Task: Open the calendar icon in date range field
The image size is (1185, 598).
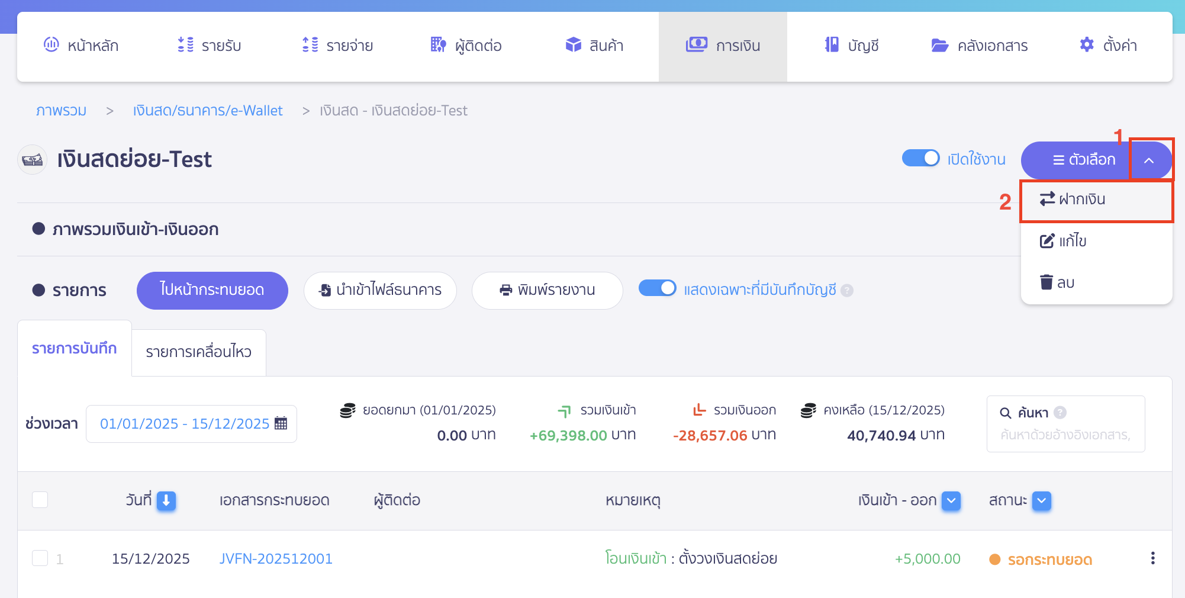Action: [281, 423]
